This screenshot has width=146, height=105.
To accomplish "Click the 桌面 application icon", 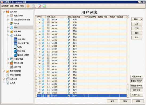I will pyautogui.click(x=15, y=47).
